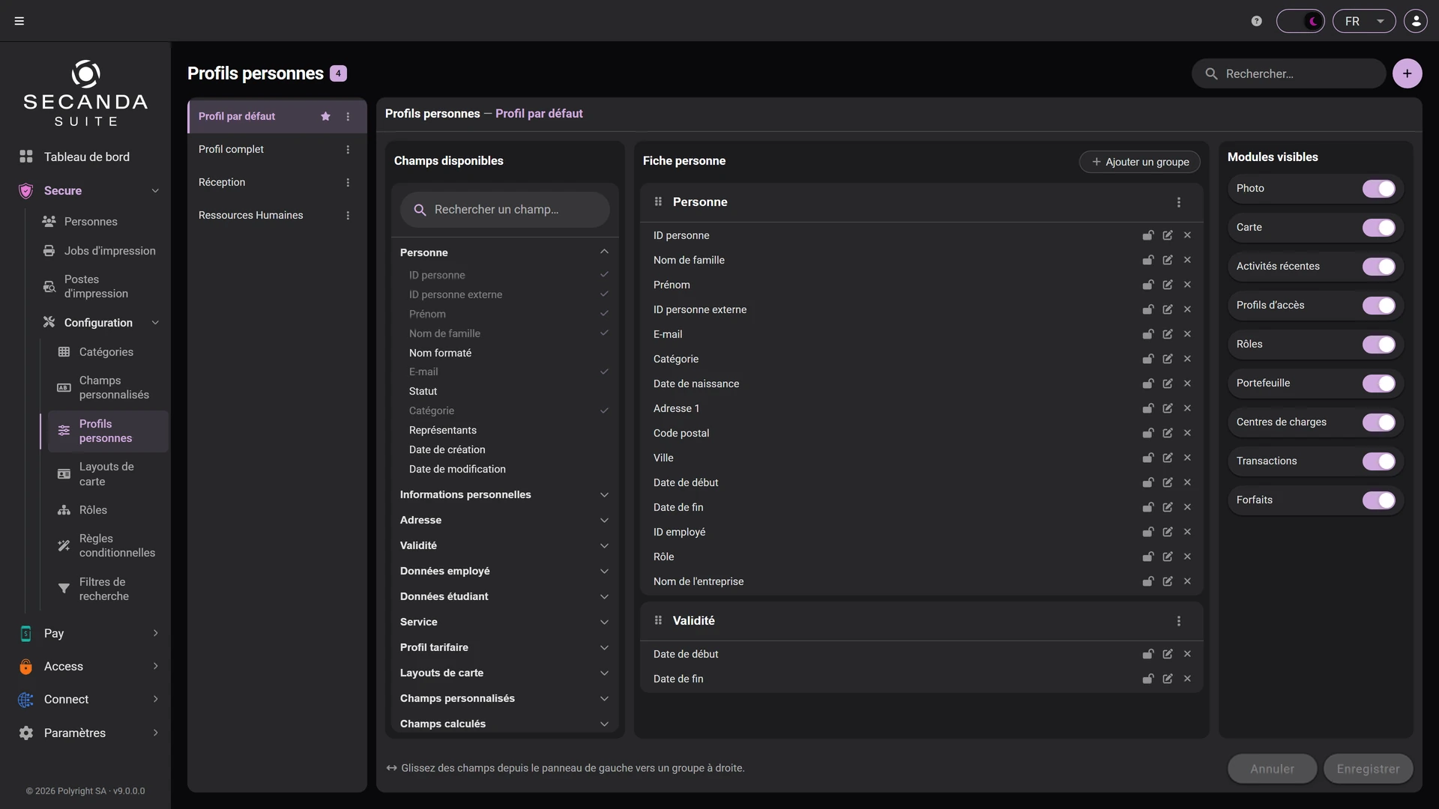Click edit icon for Rôle field

click(x=1168, y=557)
